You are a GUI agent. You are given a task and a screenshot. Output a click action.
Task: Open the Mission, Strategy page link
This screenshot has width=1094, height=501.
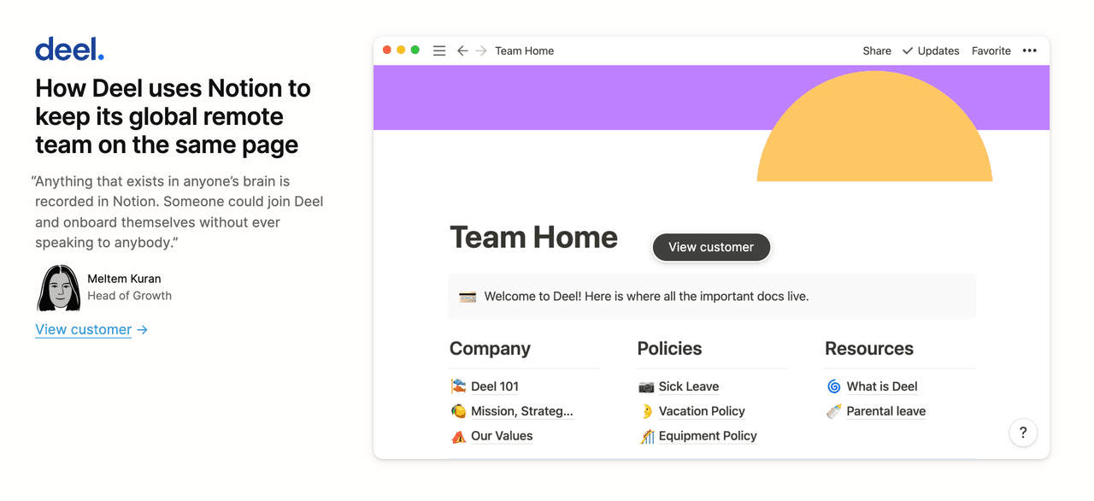pos(521,411)
